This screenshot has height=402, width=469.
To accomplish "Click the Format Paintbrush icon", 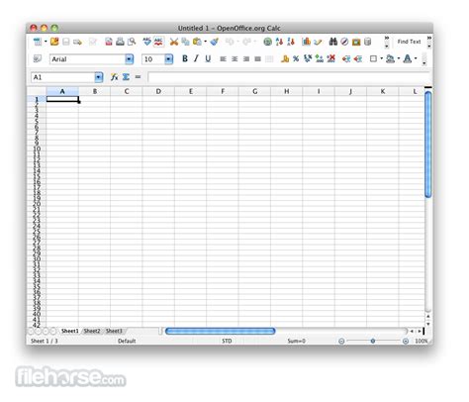I will pyautogui.click(x=215, y=42).
